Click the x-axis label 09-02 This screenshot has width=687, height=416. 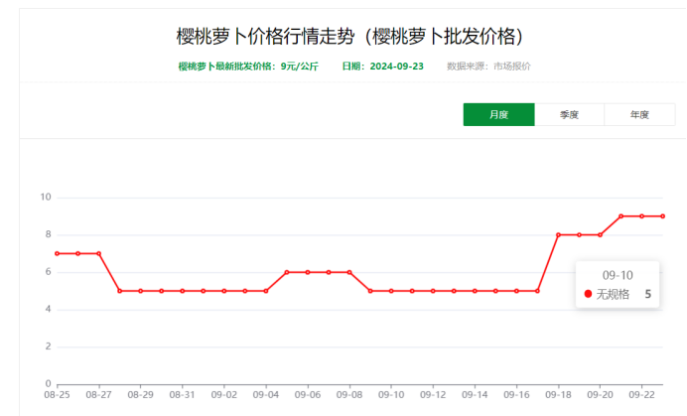click(x=224, y=395)
